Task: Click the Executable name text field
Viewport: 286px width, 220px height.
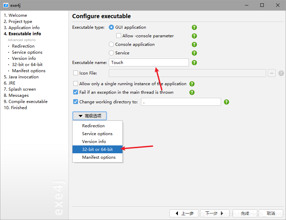Action: pos(149,63)
